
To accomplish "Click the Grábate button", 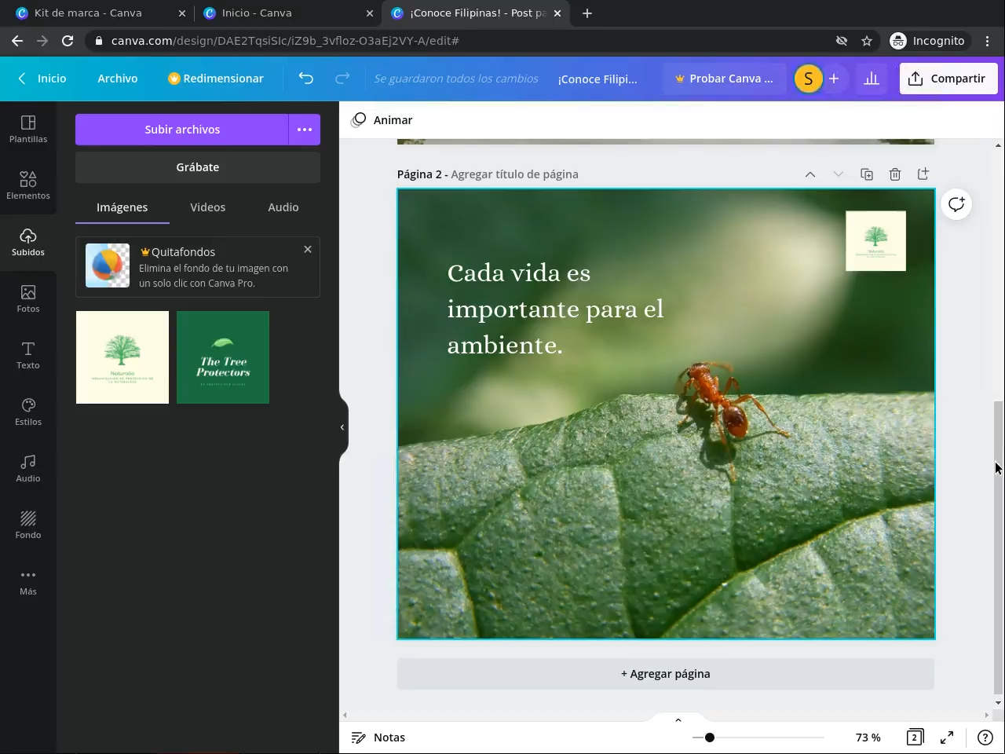I will tap(198, 167).
